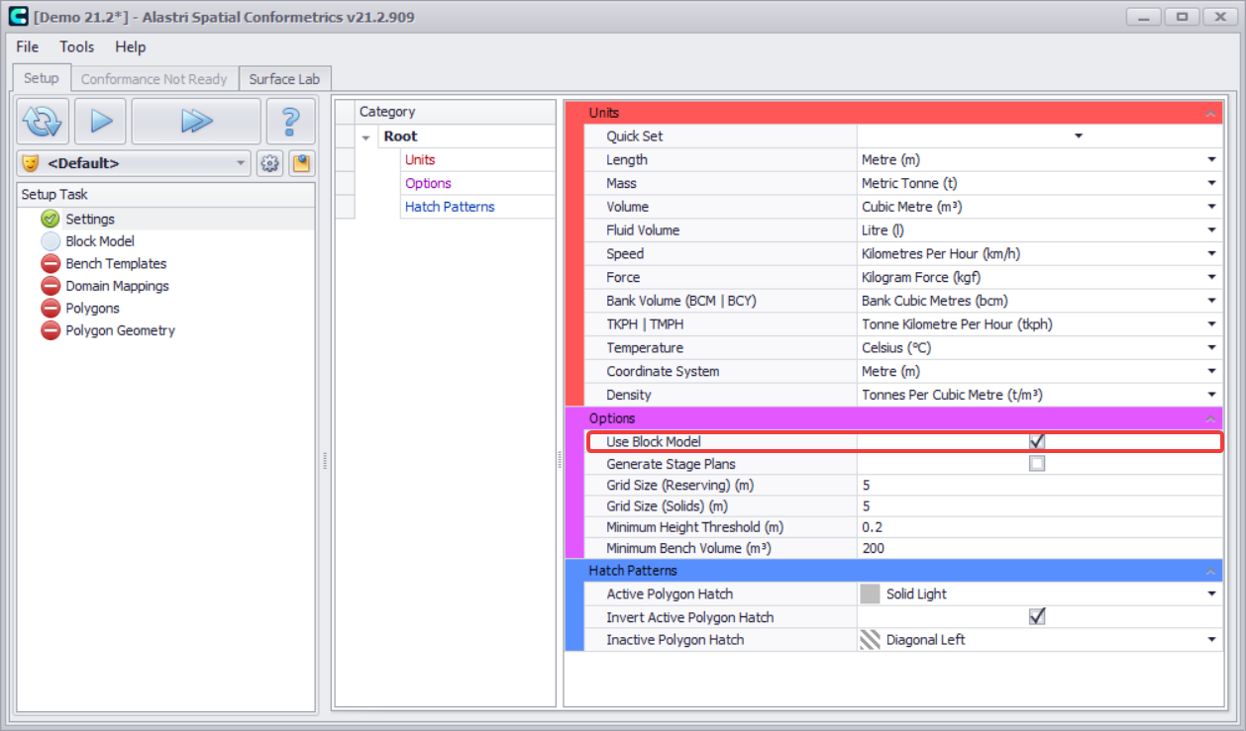Open the File menu
Viewport: 1246px width, 731px height.
click(28, 46)
